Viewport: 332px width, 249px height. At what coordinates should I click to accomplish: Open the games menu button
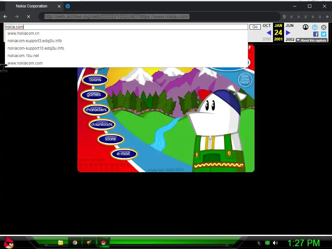tap(94, 94)
